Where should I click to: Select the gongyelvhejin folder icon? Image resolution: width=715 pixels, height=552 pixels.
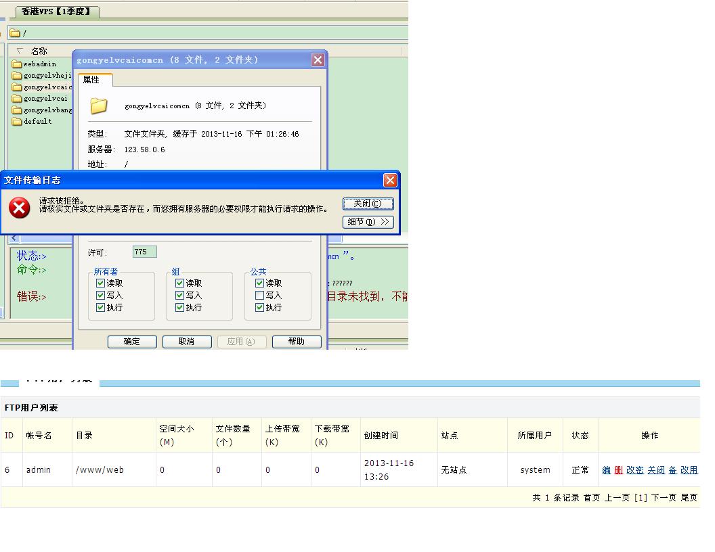pyautogui.click(x=17, y=76)
